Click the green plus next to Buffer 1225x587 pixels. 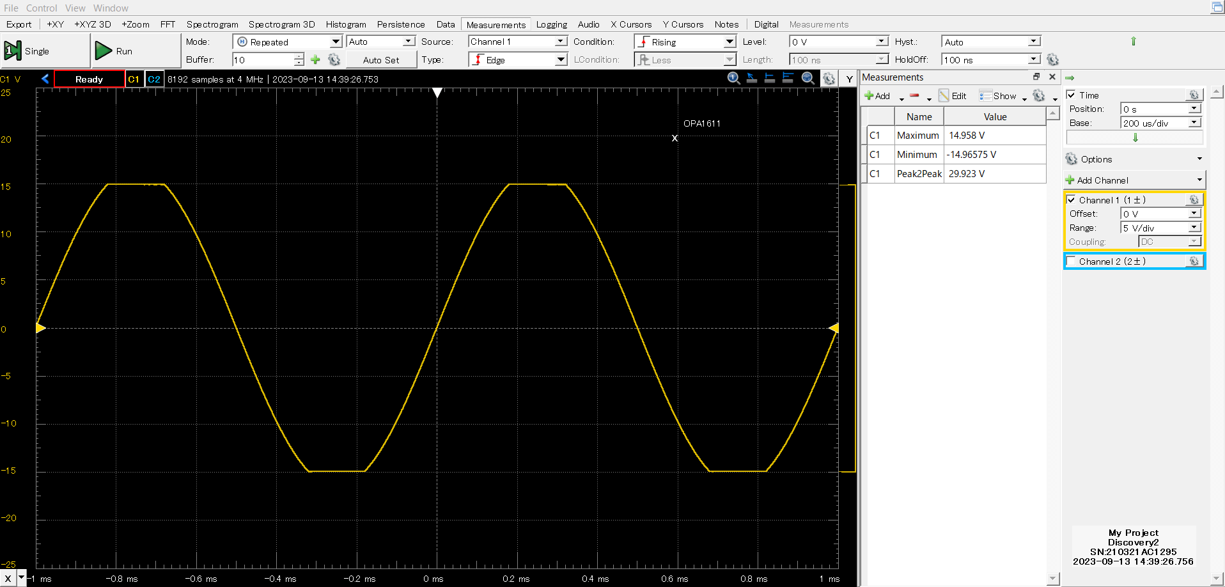315,59
